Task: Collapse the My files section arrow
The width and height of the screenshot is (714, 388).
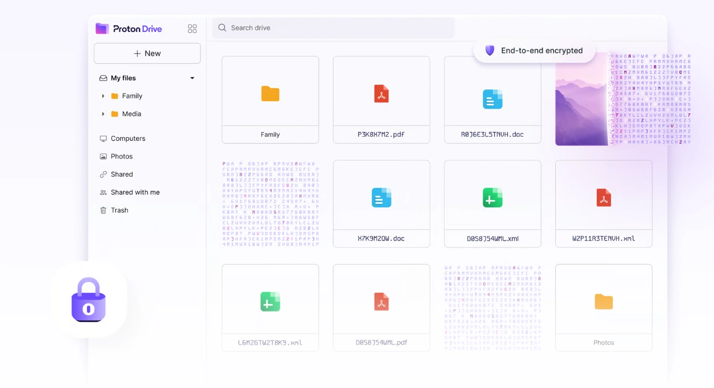Action: pos(192,78)
